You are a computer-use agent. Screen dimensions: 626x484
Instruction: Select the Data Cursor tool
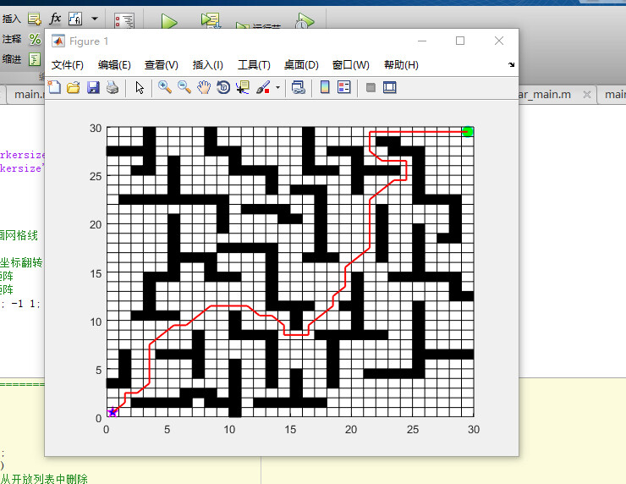pyautogui.click(x=242, y=87)
